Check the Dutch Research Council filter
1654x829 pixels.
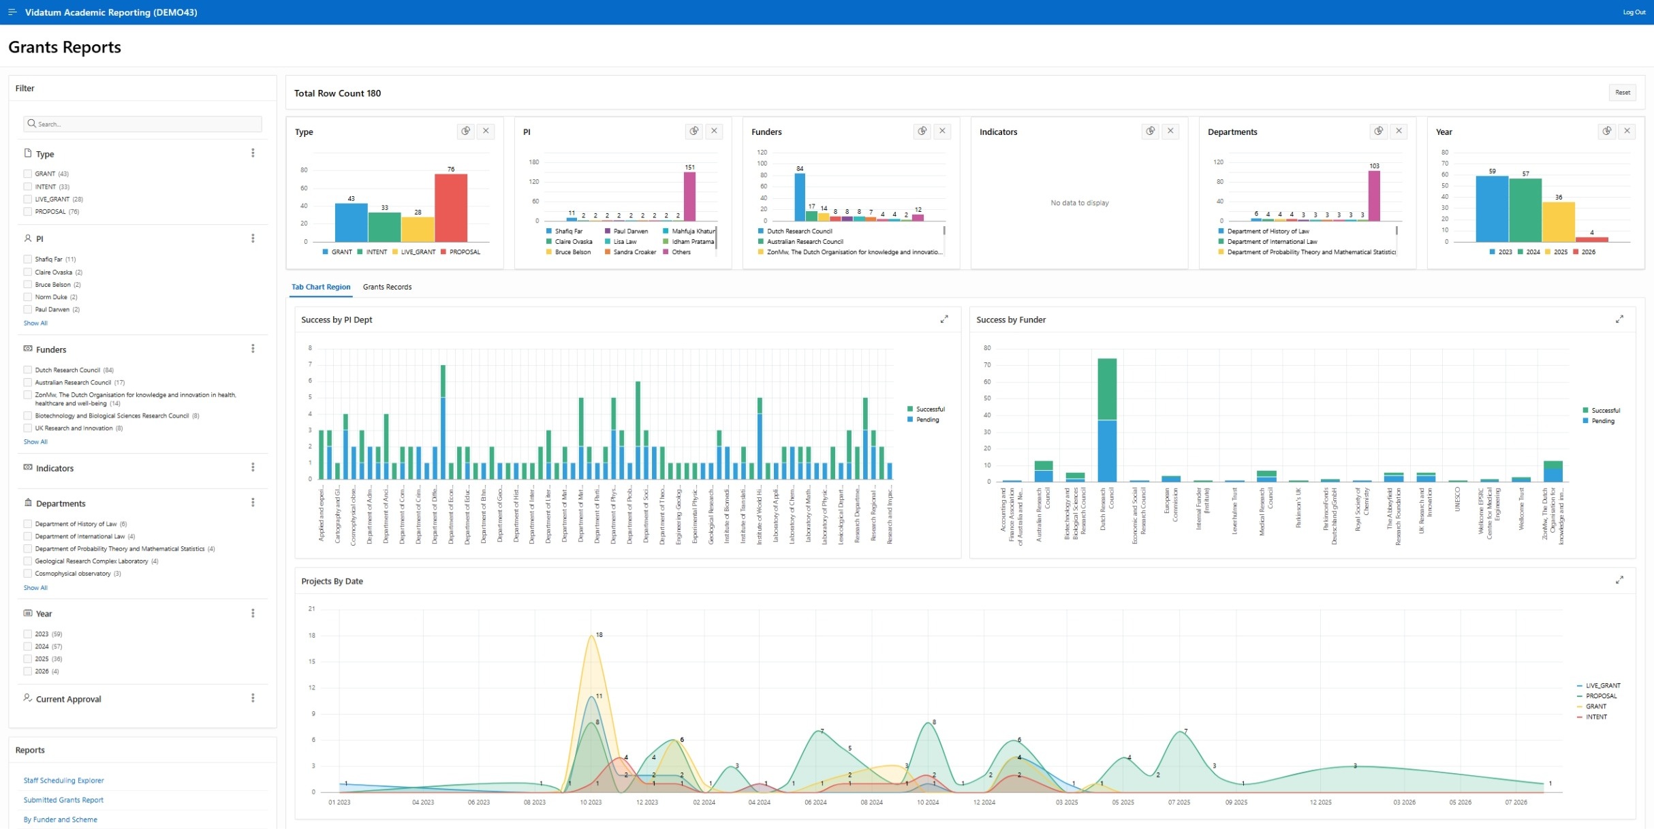(28, 370)
